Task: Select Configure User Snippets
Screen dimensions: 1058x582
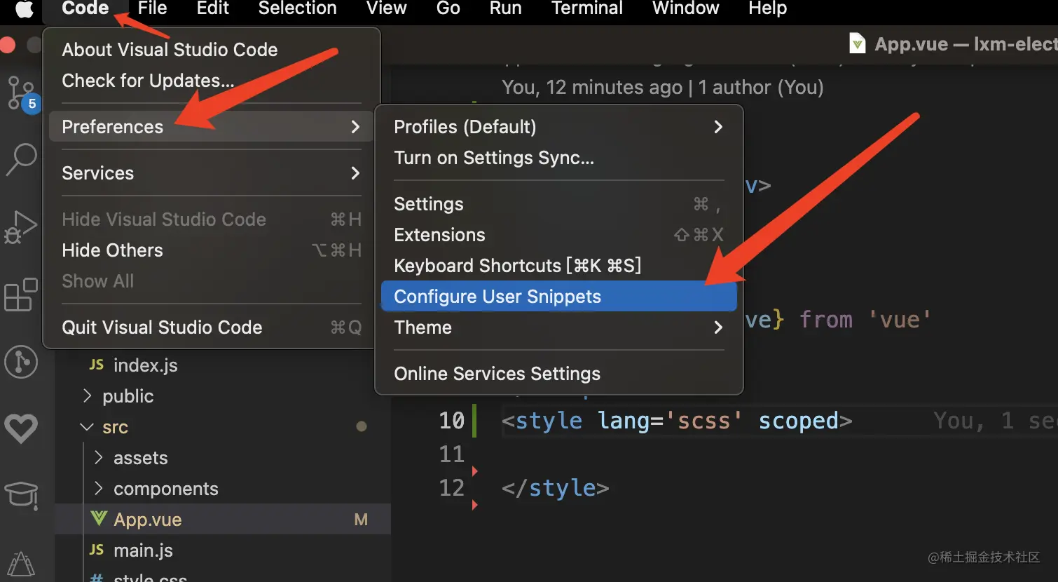Action: point(559,296)
